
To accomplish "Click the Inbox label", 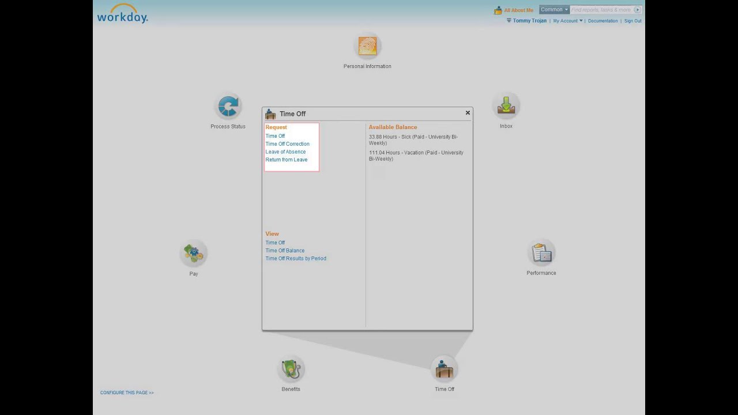I will coord(506,126).
